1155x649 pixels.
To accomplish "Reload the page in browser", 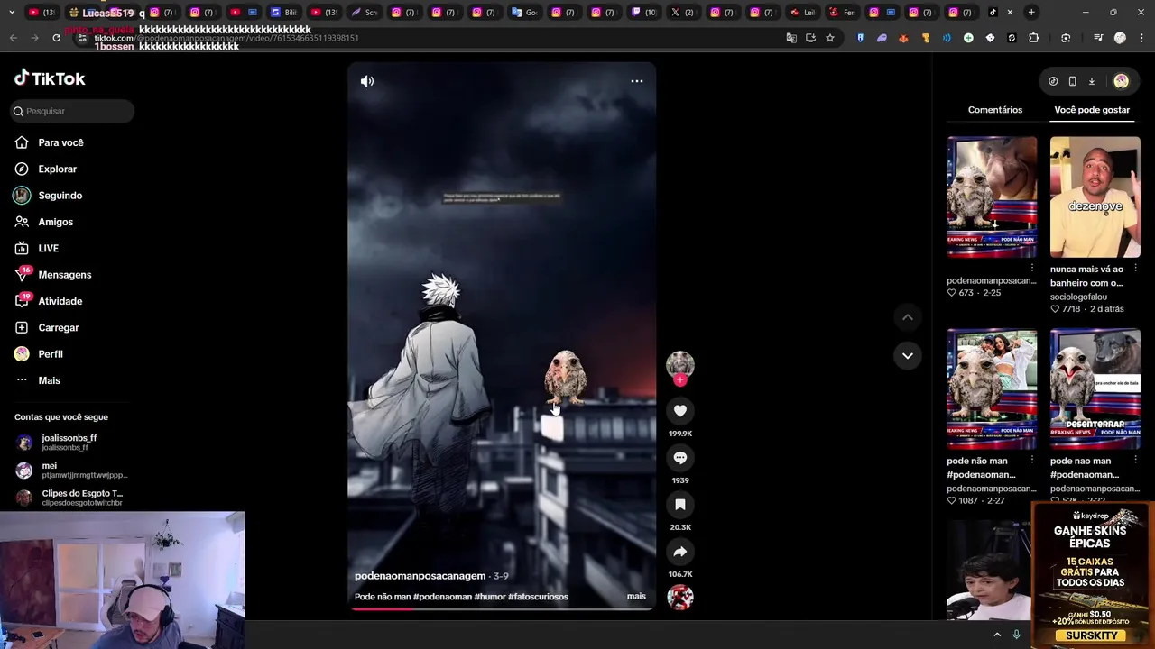I will pos(56,38).
